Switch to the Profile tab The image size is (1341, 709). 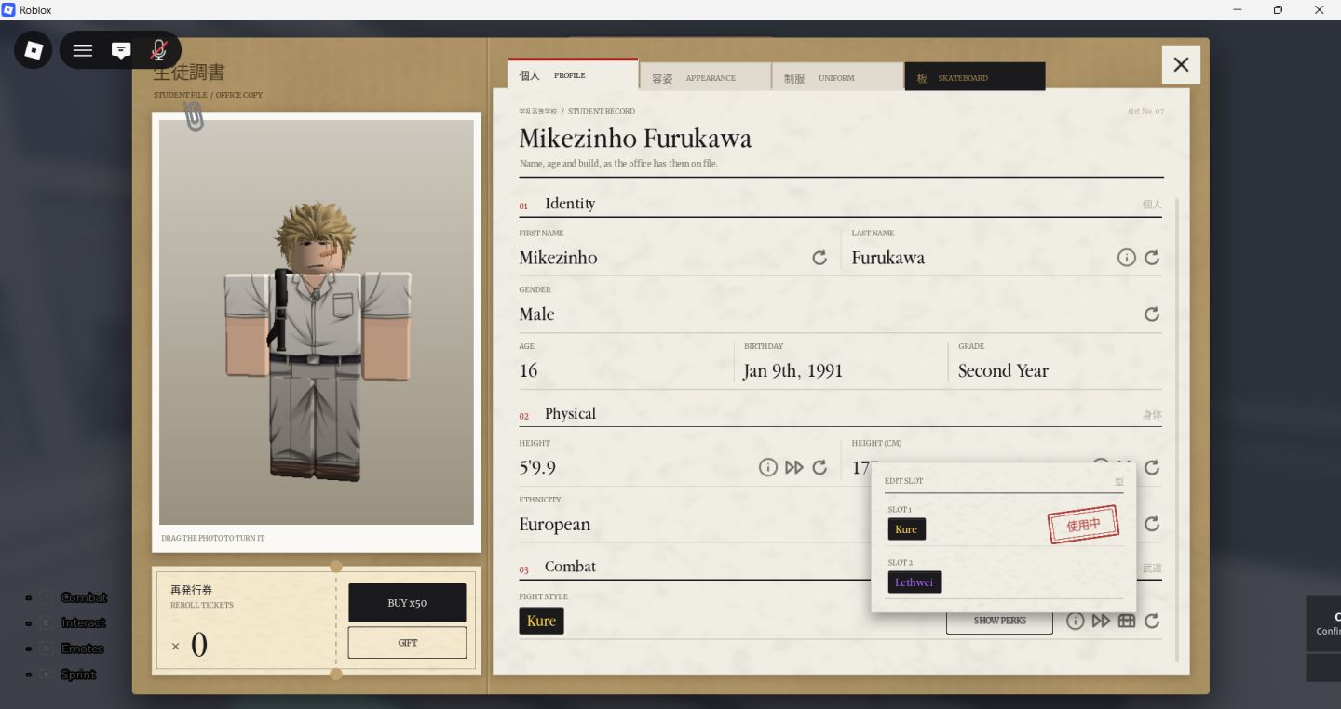tap(573, 75)
